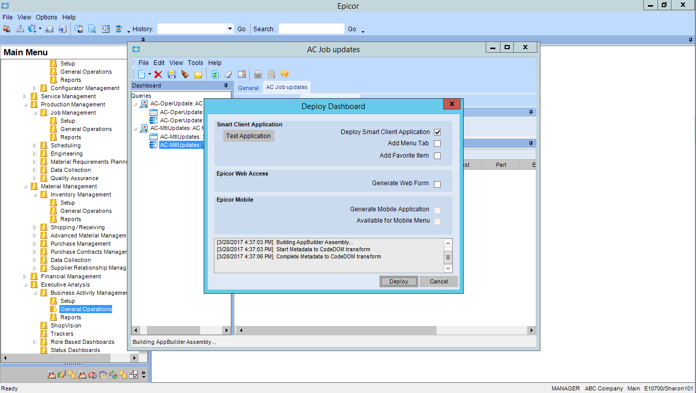Click the New document icon in AC Job updates
696x393 pixels.
(x=142, y=75)
